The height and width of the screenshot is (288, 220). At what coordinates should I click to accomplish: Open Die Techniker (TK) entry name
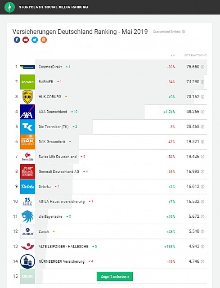point(54,127)
